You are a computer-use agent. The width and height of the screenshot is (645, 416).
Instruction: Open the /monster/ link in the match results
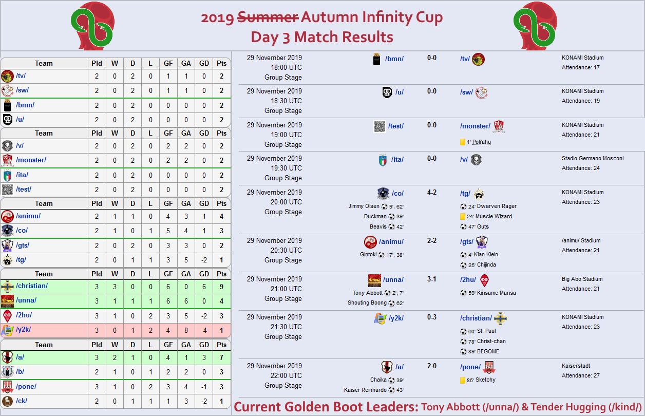(475, 126)
